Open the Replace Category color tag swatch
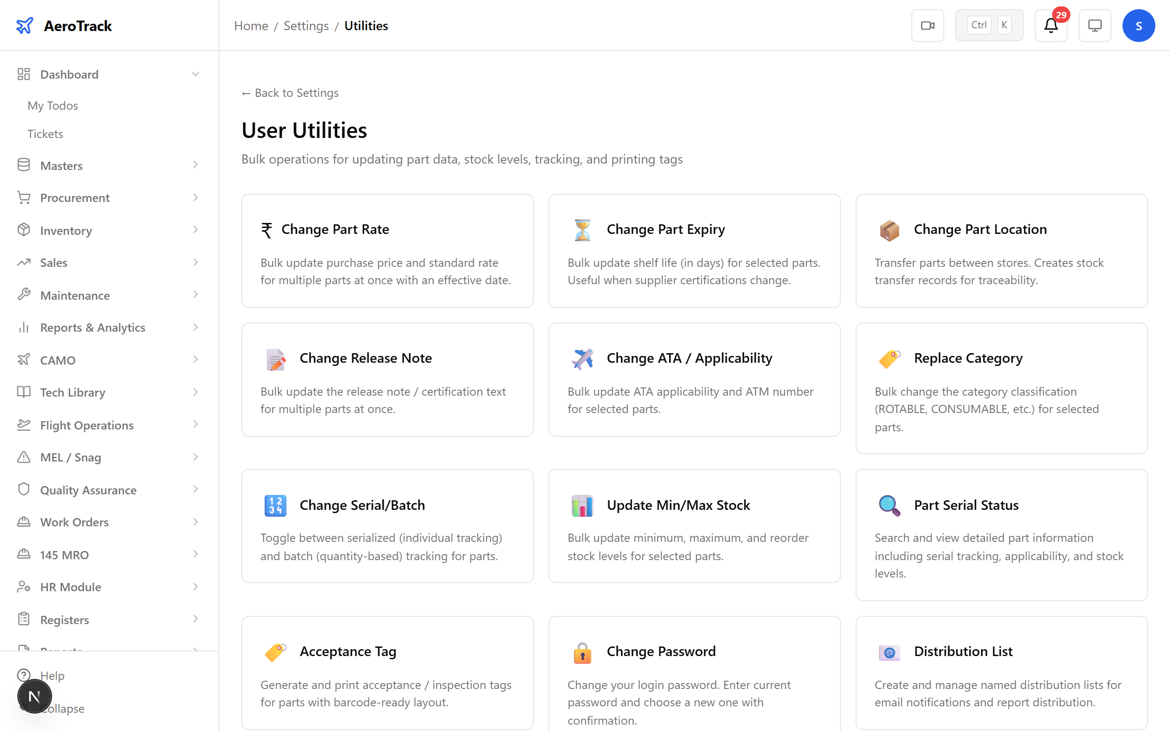Viewport: 1170px width, 731px height. tap(889, 359)
